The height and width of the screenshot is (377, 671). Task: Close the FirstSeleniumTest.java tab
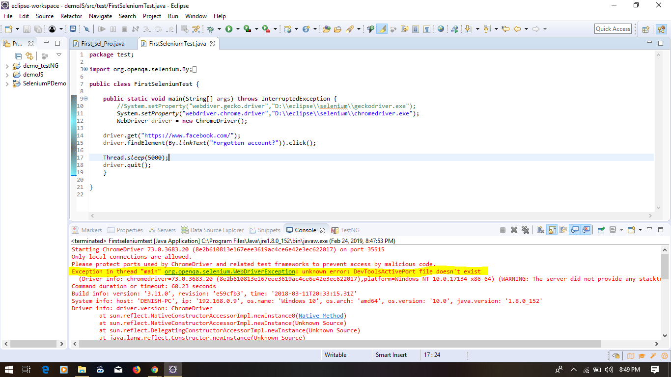pyautogui.click(x=213, y=44)
